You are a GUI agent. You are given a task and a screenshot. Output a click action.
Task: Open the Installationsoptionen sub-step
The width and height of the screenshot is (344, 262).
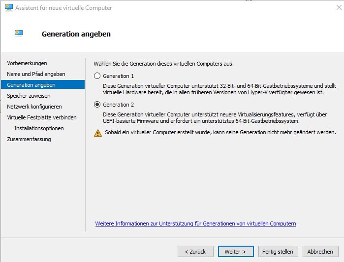(x=39, y=128)
